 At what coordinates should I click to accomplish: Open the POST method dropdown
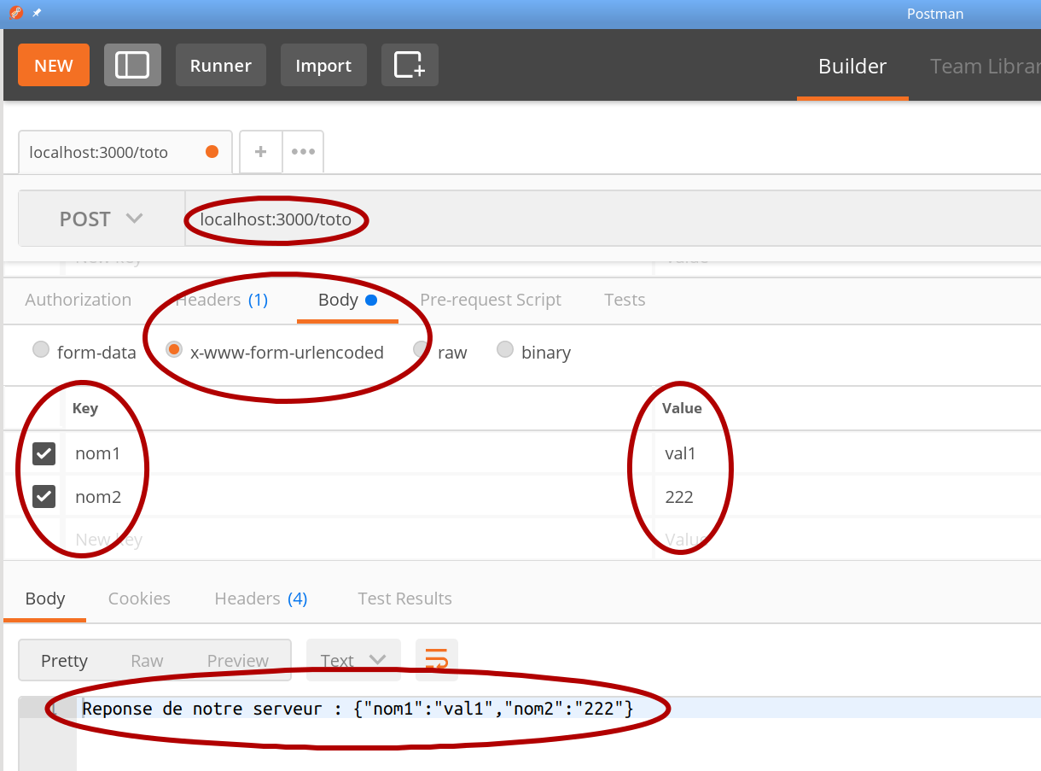(101, 219)
